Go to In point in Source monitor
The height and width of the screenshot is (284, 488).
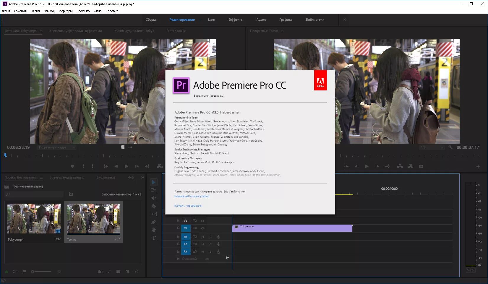pyautogui.click(x=106, y=166)
